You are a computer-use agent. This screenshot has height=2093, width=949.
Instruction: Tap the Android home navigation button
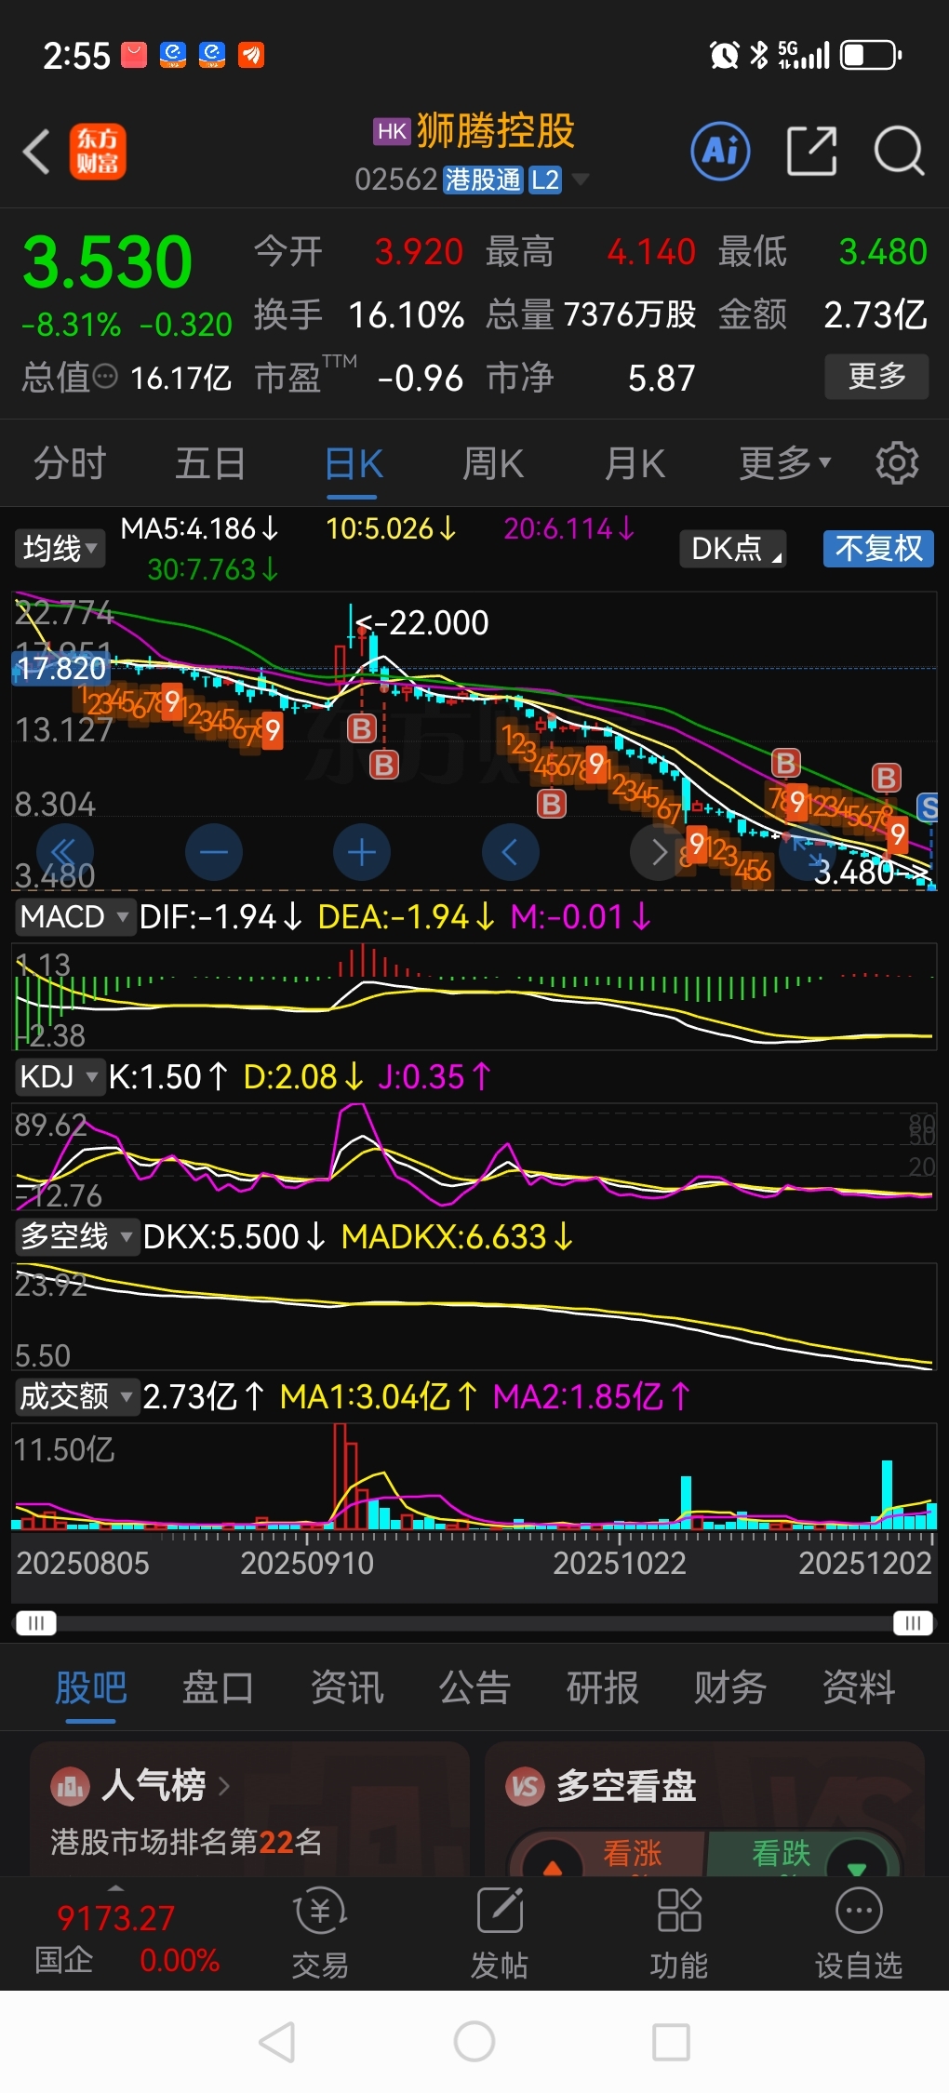pos(474,2042)
